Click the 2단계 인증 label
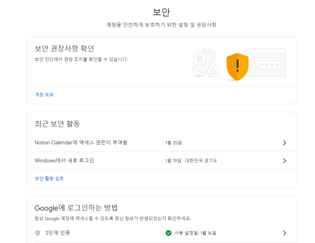Image resolution: width=315 pixels, height=243 pixels. (58, 233)
